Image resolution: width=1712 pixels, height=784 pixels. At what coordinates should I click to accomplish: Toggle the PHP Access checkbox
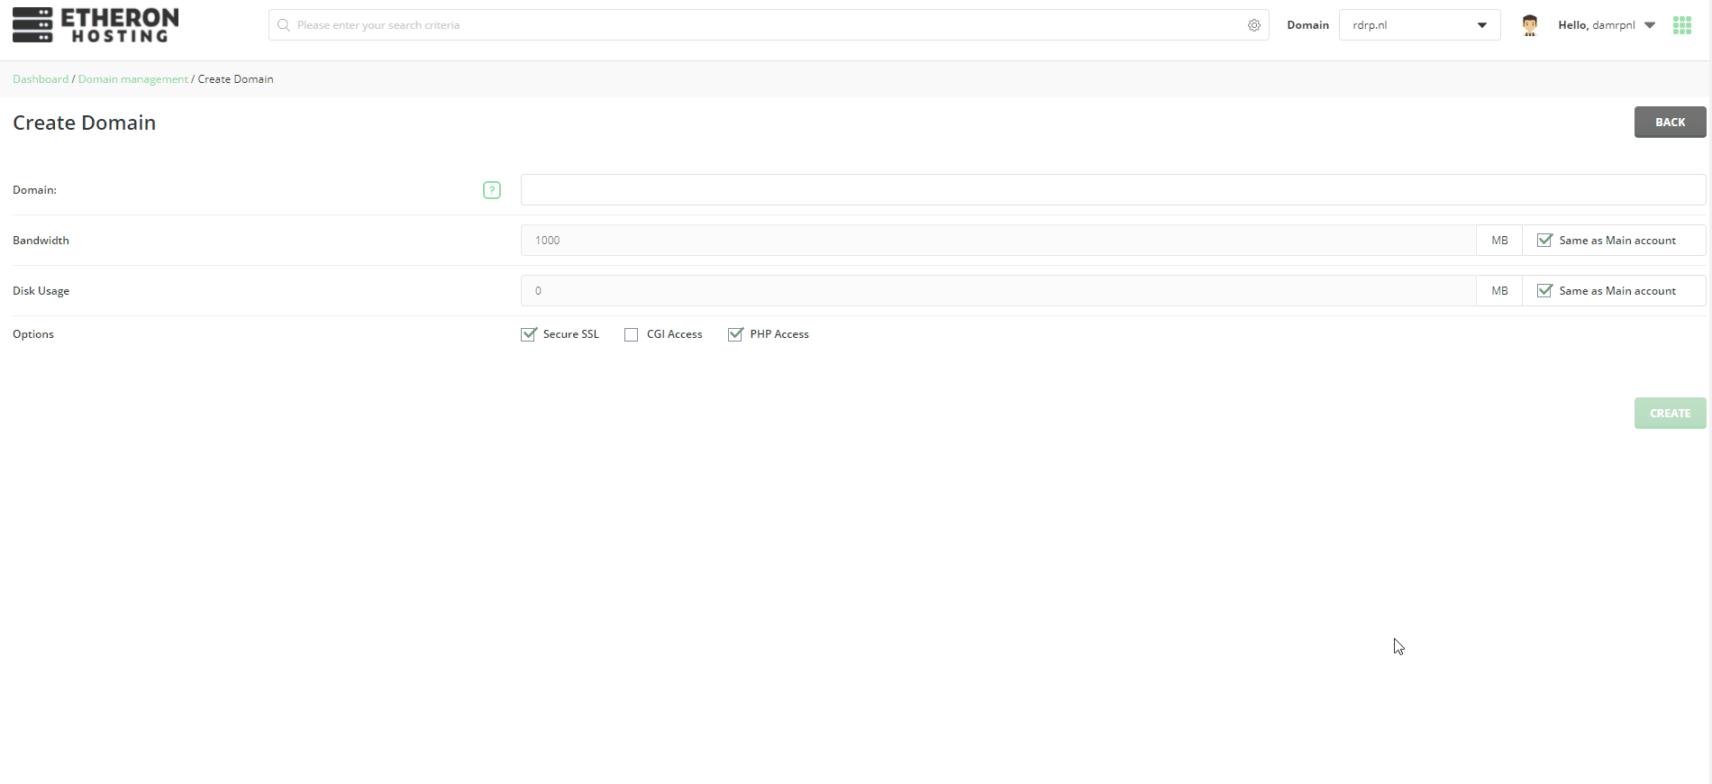(735, 334)
